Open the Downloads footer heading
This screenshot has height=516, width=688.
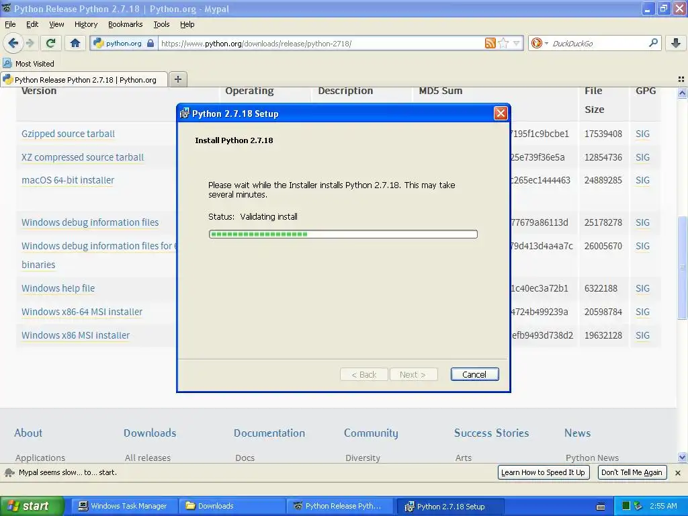150,433
